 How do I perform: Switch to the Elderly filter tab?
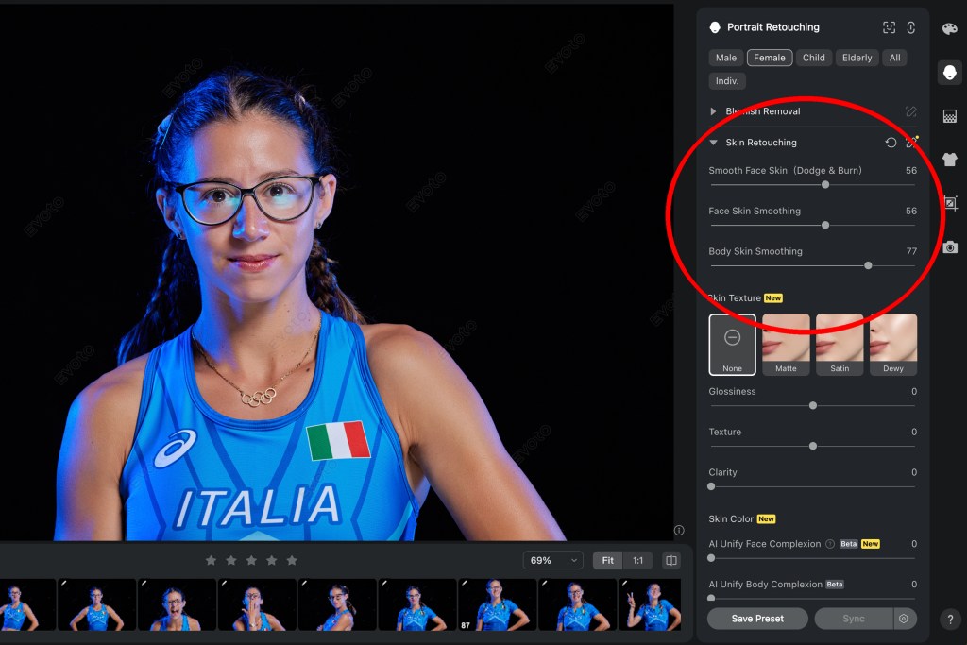857,58
